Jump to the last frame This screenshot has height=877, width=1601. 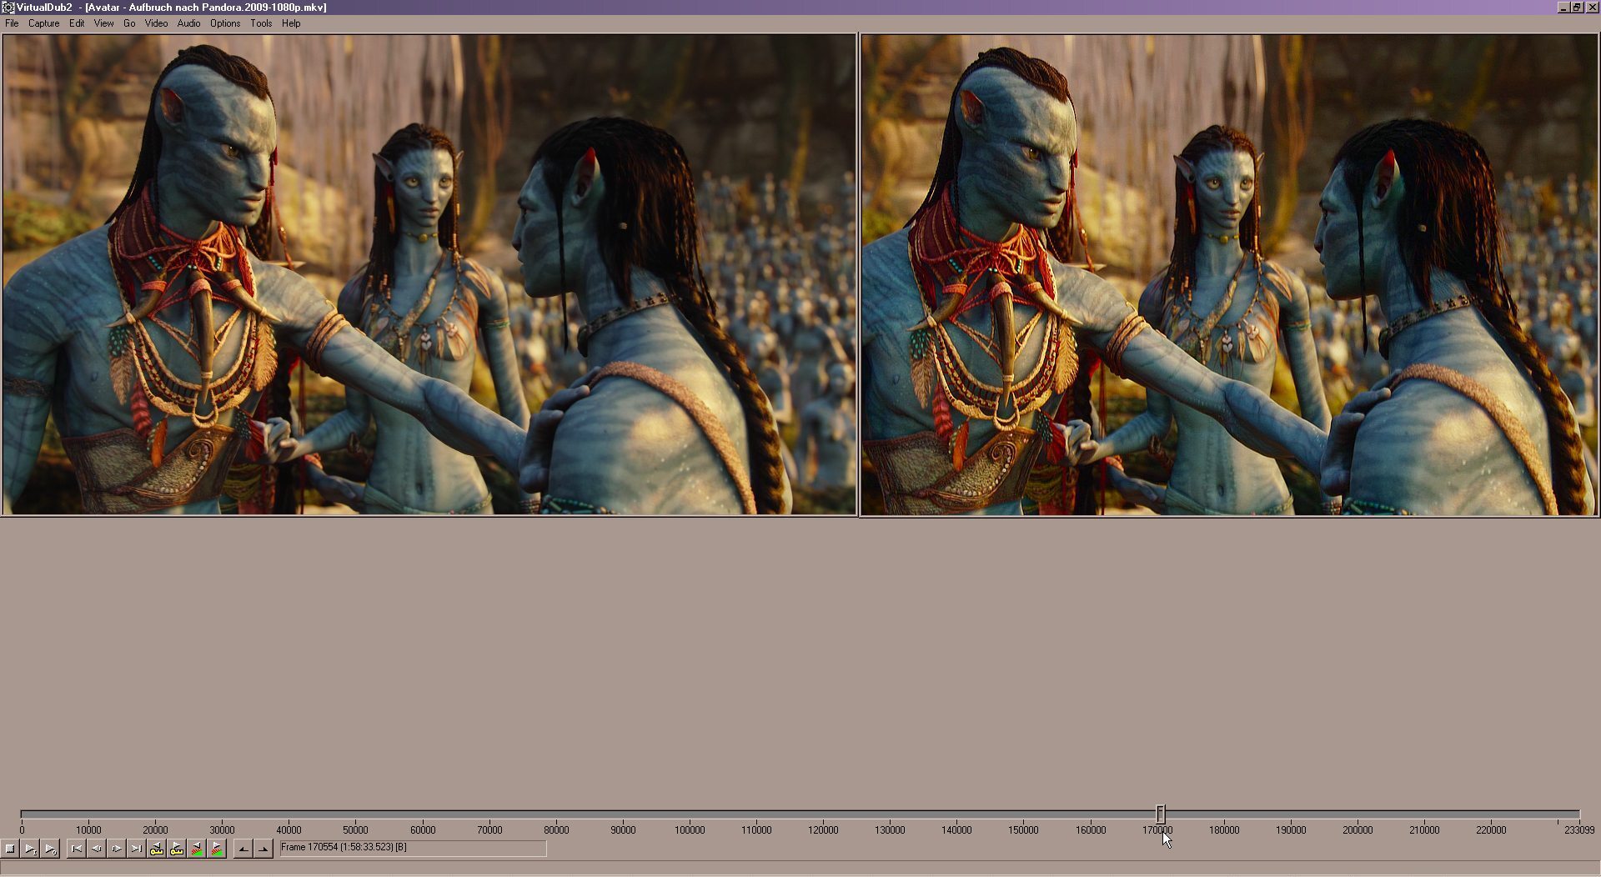[x=137, y=849]
